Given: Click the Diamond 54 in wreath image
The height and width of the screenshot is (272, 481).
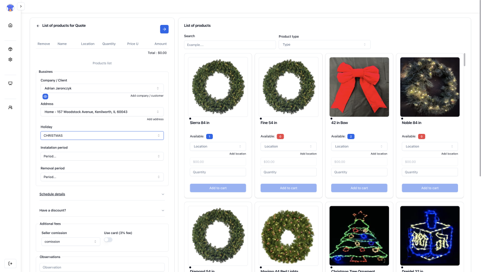Looking at the screenshot, I should (x=218, y=235).
